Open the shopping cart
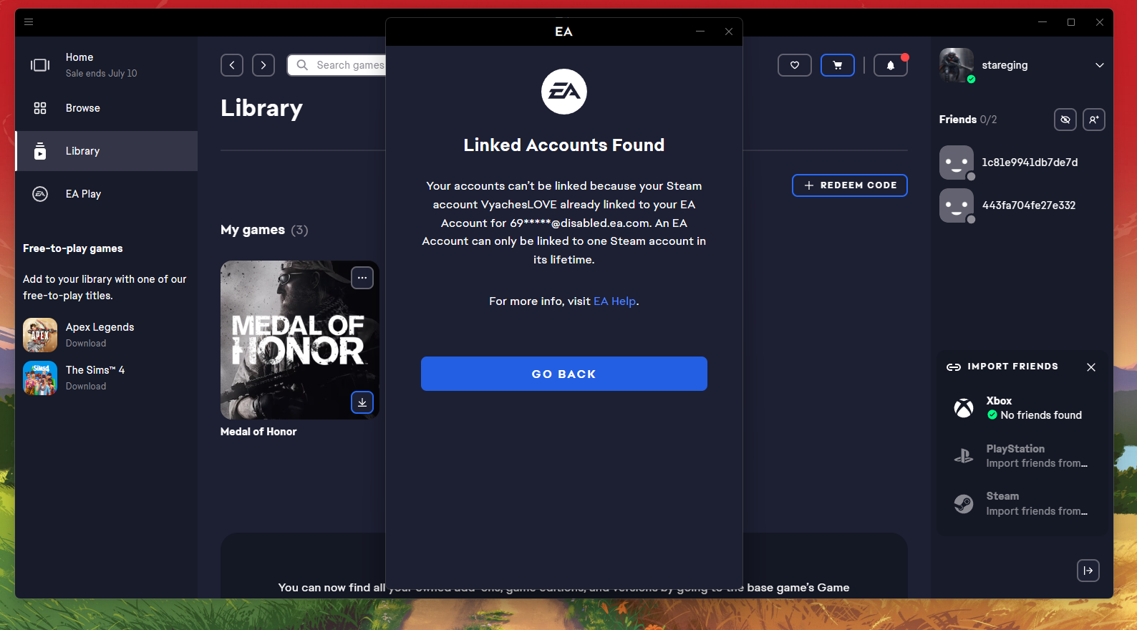1137x630 pixels. click(838, 65)
